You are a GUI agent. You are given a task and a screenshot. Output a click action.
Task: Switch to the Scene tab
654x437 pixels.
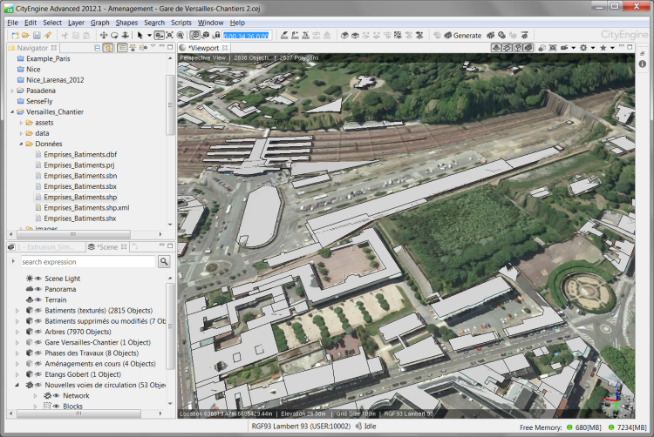pyautogui.click(x=107, y=247)
